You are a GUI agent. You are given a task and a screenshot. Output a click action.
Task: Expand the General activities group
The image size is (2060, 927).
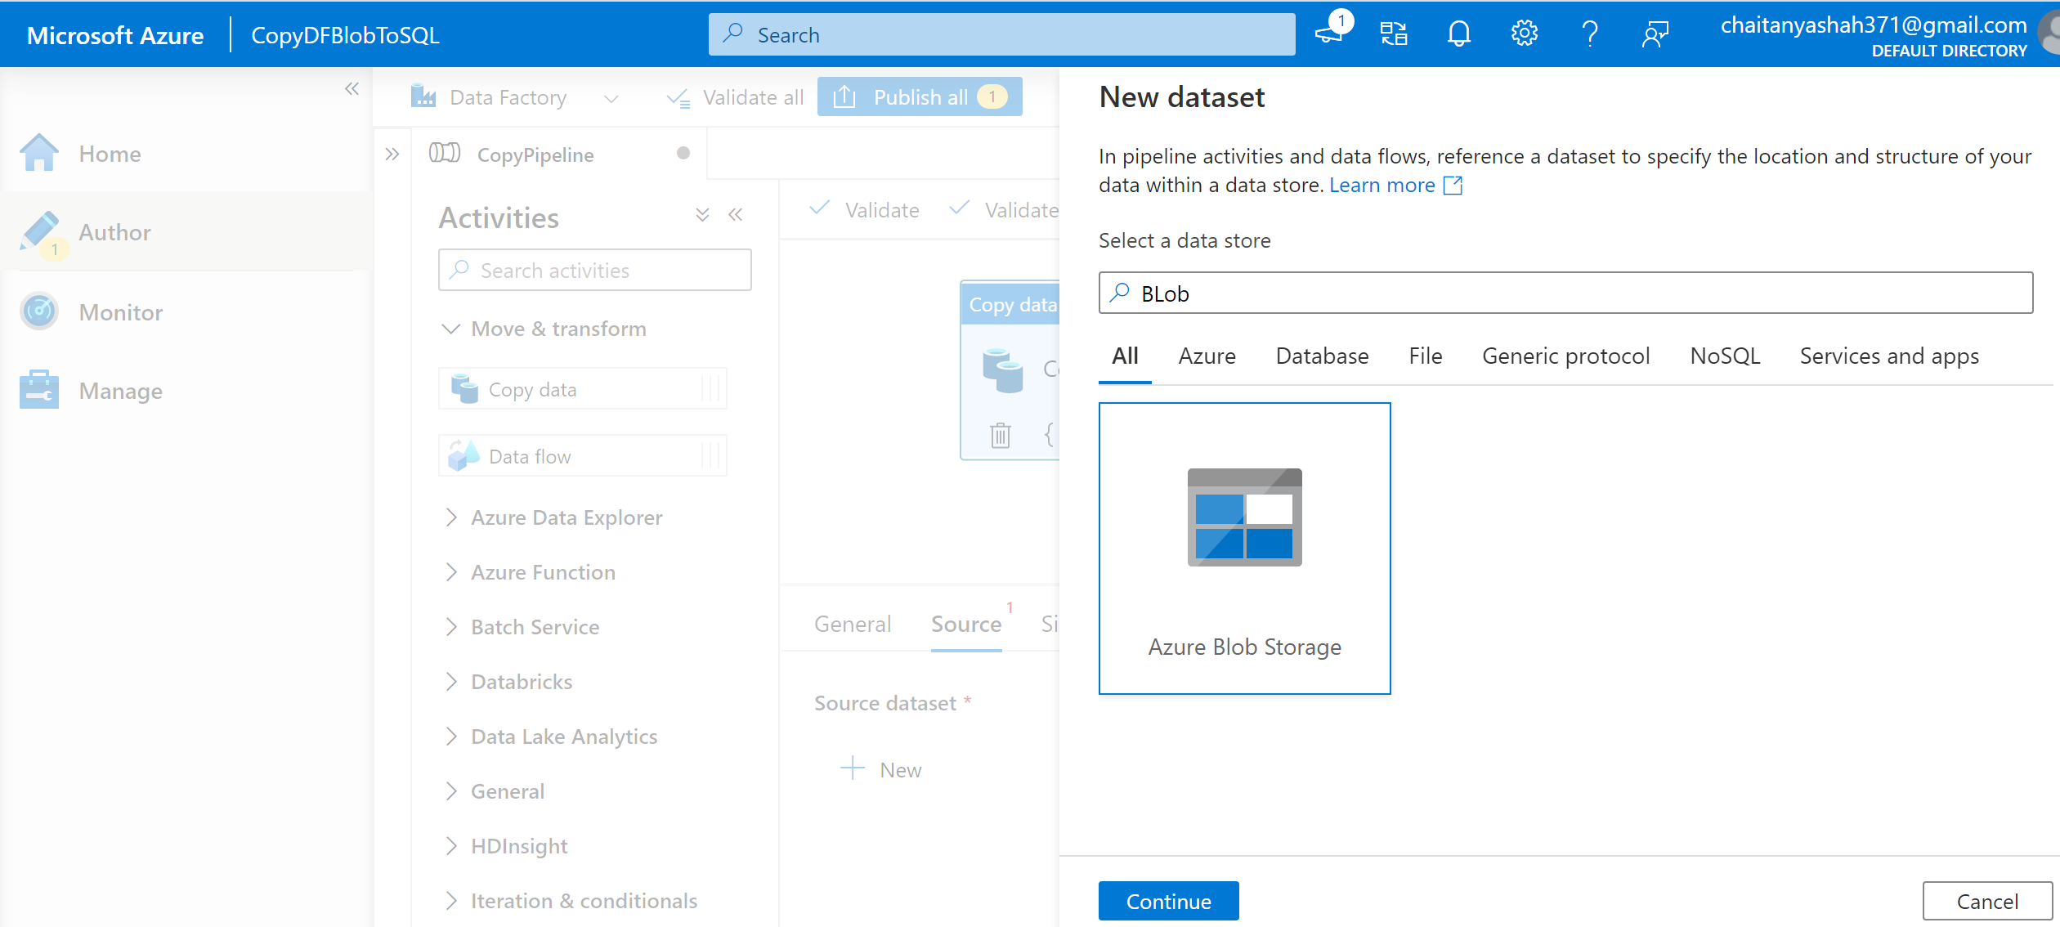click(451, 791)
